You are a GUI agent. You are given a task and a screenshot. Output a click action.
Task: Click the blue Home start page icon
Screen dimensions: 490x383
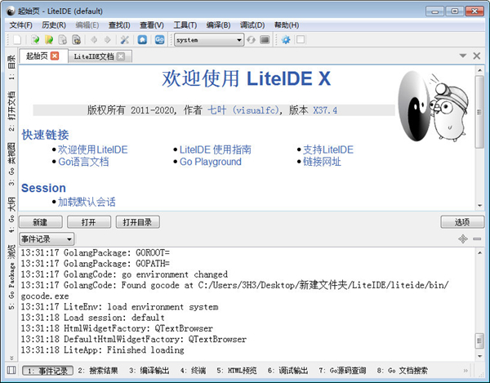pyautogui.click(x=142, y=40)
